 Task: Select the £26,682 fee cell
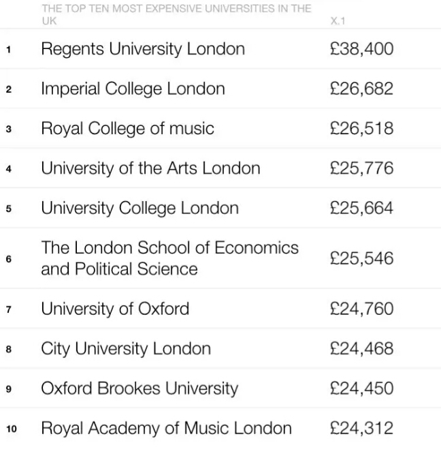pyautogui.click(x=361, y=89)
